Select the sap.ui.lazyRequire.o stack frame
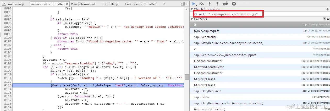Viewport: 330px width, 111px height. [x=260, y=91]
